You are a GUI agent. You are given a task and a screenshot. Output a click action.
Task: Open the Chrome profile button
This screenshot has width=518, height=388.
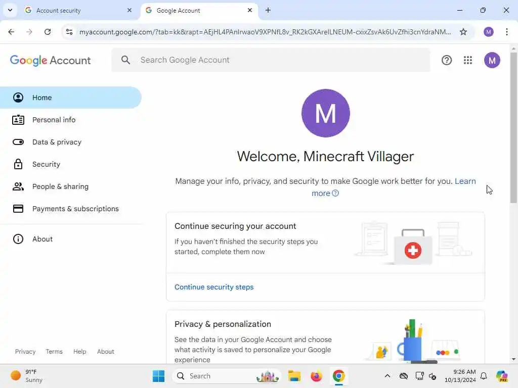tap(488, 32)
